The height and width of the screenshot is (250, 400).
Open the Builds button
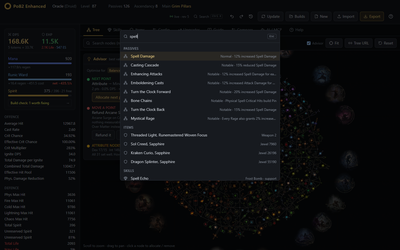click(x=297, y=16)
